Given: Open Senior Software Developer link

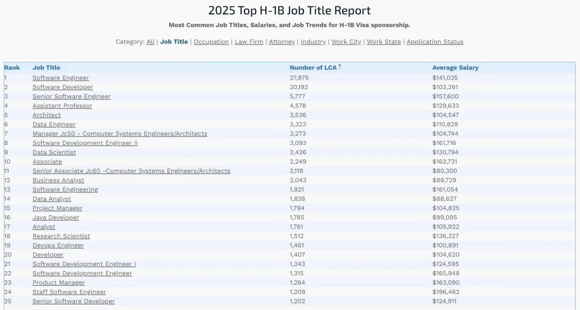Looking at the screenshot, I should click(74, 301).
